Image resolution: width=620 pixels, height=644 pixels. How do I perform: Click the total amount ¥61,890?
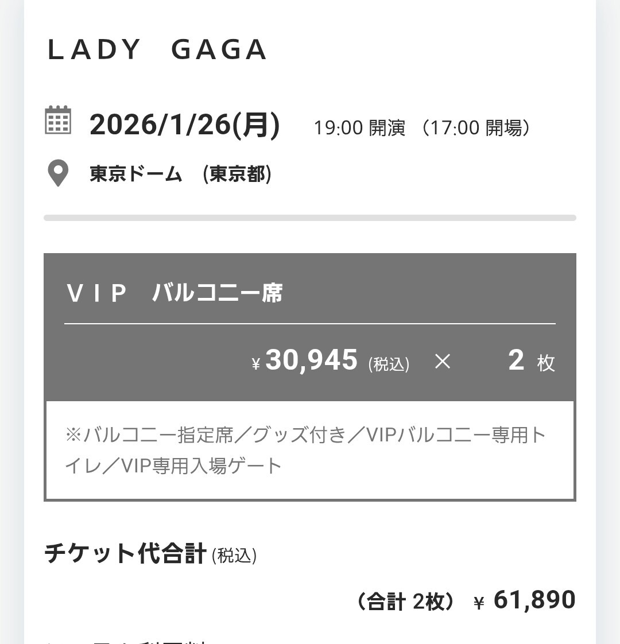point(524,600)
